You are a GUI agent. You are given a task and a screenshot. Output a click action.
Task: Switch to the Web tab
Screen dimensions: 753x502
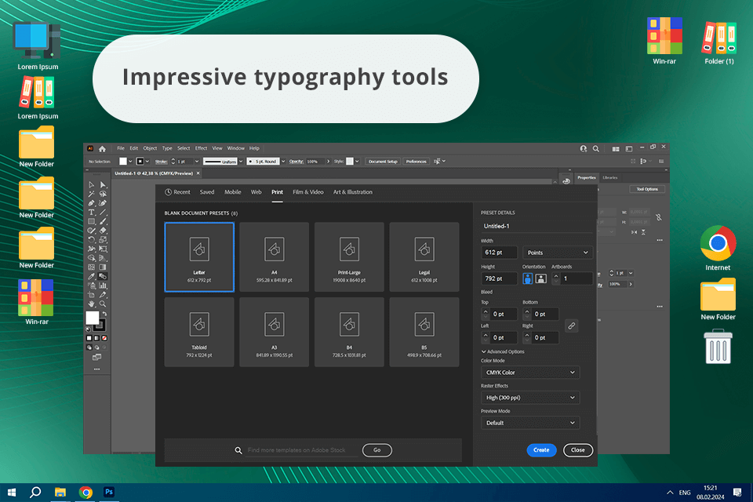pos(256,192)
